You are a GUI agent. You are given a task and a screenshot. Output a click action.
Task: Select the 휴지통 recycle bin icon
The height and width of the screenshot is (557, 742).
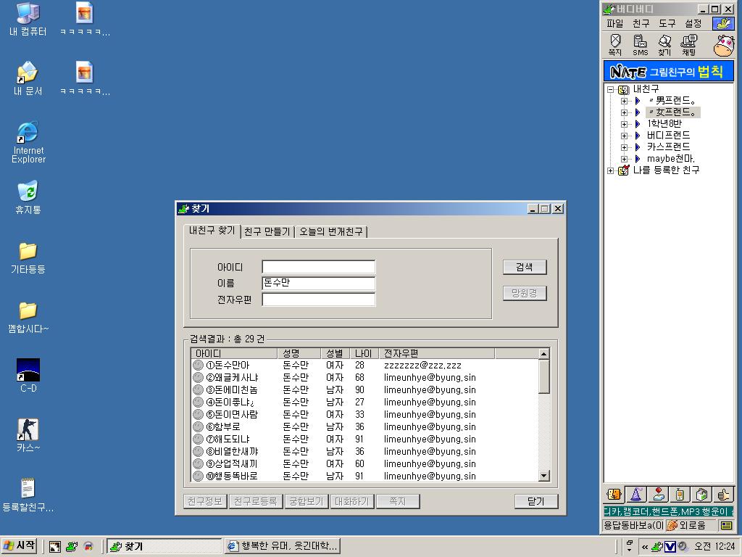[x=28, y=197]
